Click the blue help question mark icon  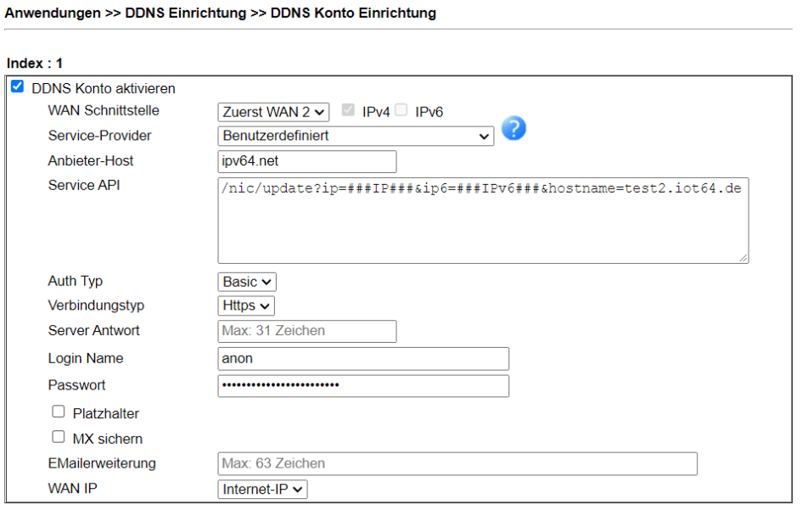(513, 128)
